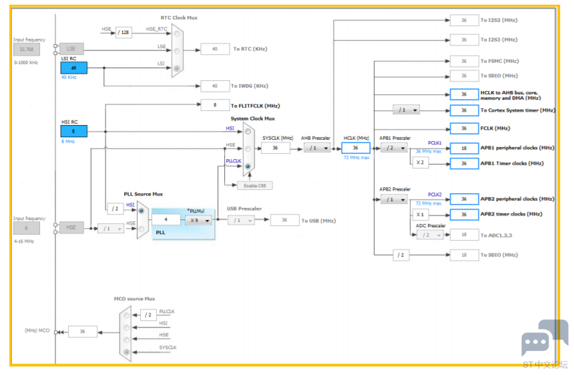Click the To RTC (KHz) value field
The width and height of the screenshot is (574, 375).
click(215, 49)
